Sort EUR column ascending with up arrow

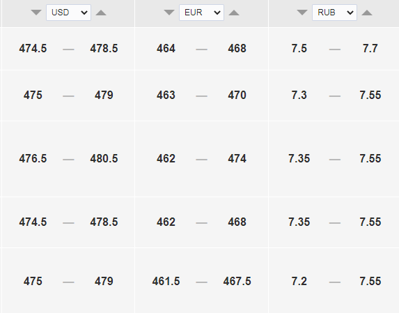[x=234, y=13]
